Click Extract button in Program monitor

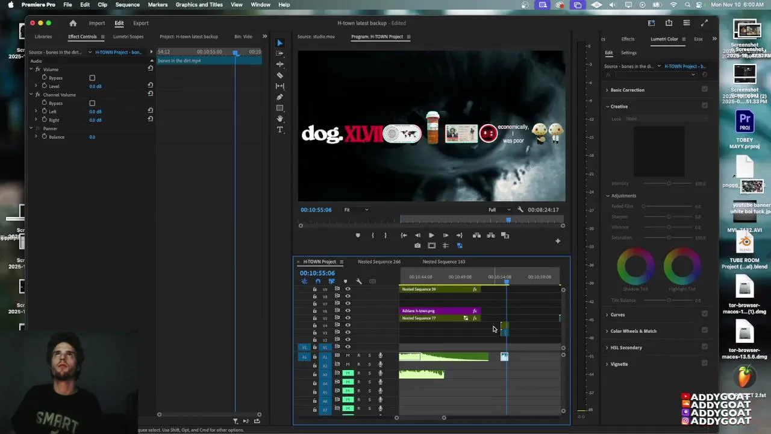click(491, 235)
